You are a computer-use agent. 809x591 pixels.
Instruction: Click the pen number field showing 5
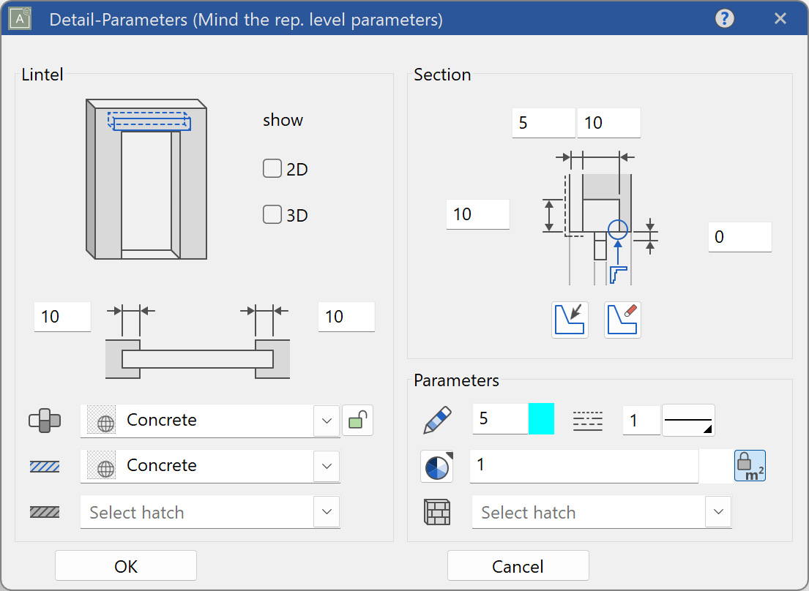(501, 419)
